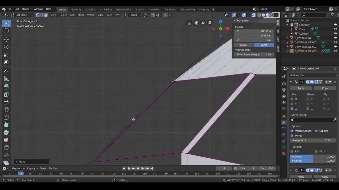This screenshot has width=339, height=190.
Task: Jump to the timeline end frame
Action: 151,168
